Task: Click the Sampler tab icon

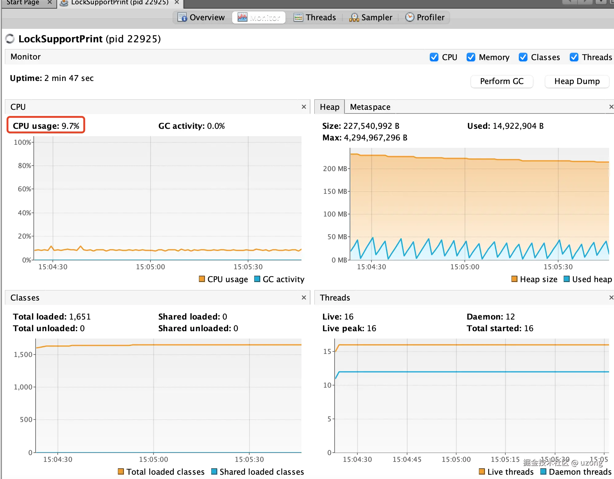Action: pos(354,17)
